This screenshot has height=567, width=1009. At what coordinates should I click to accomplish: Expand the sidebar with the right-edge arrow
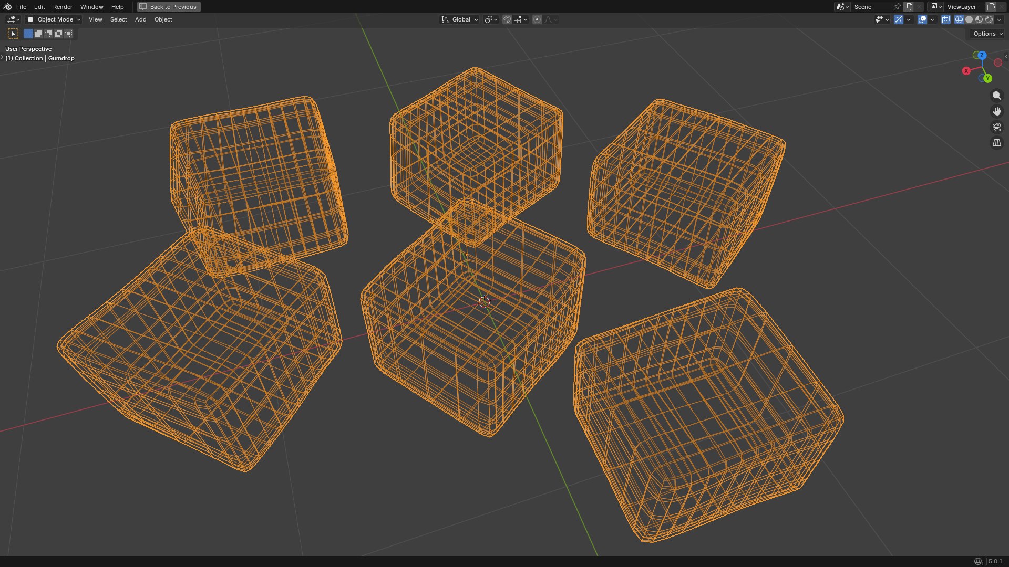(1006, 57)
